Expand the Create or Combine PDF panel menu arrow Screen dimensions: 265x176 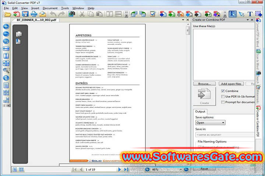(x=248, y=20)
